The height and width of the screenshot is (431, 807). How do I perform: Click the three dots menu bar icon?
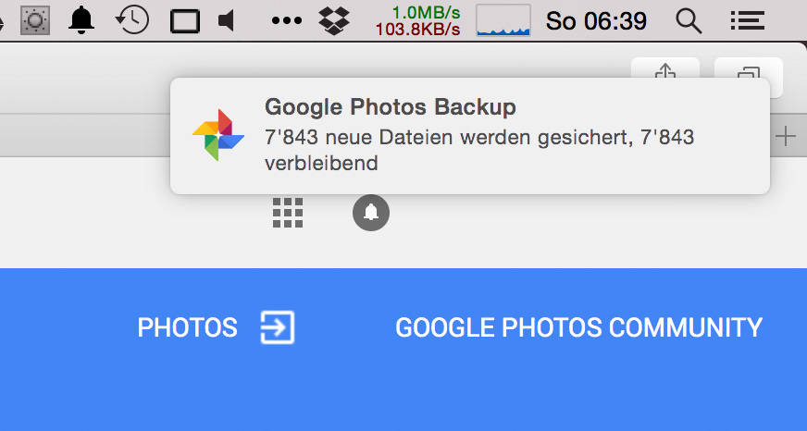[287, 20]
